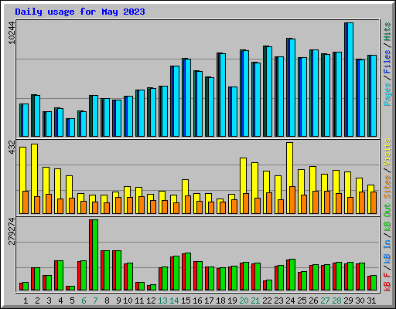
Task: Click the tallest green kB bar, day 7
Action: click(95, 255)
